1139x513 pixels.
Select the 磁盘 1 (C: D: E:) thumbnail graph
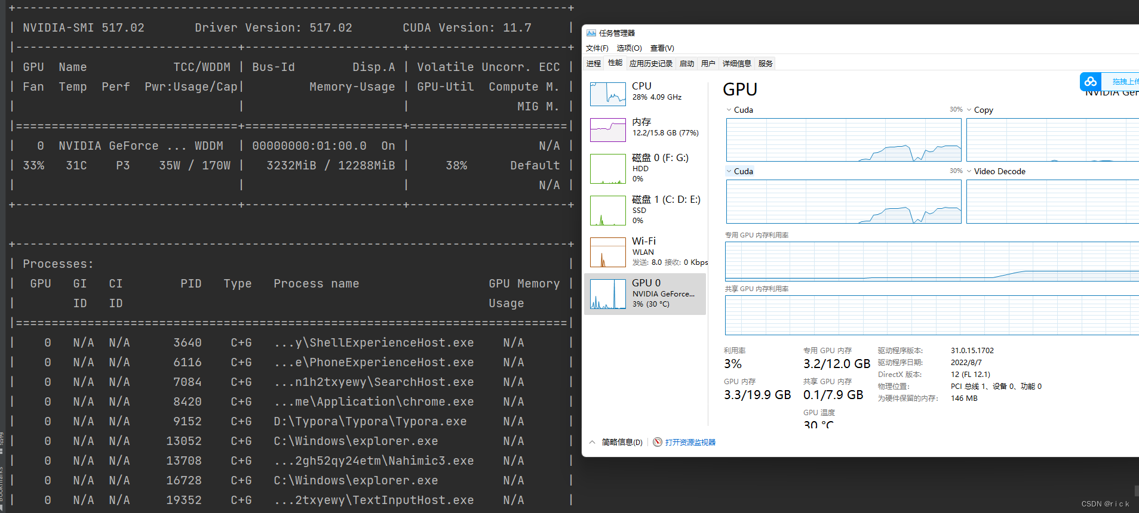coord(608,211)
